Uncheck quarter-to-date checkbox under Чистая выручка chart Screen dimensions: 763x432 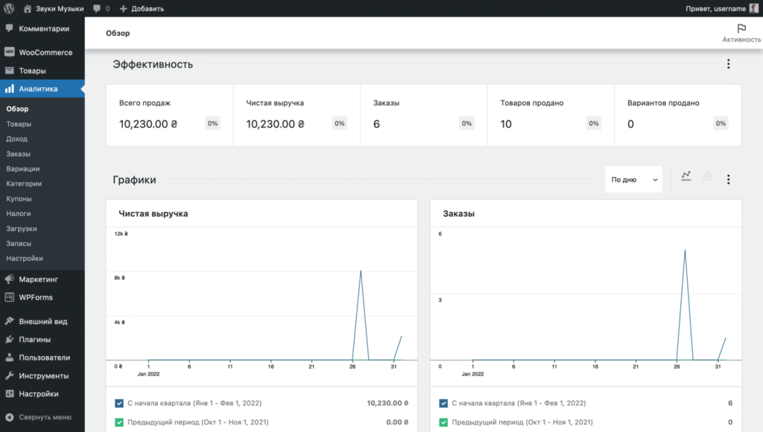119,403
